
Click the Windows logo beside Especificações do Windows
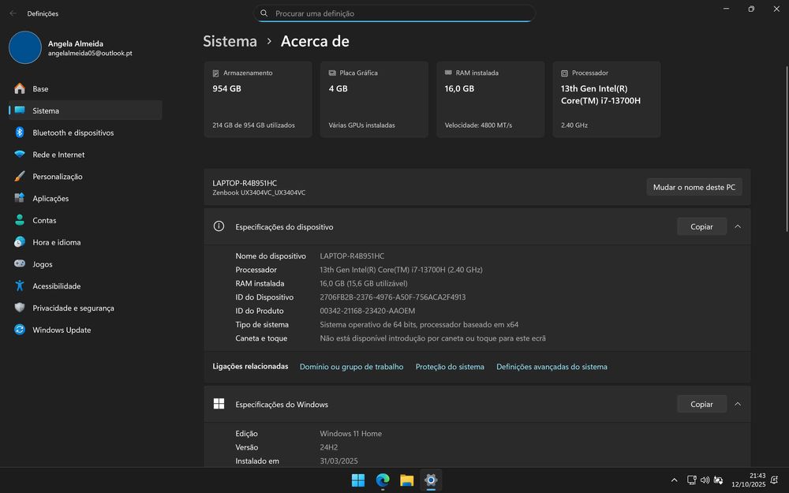tap(219, 404)
